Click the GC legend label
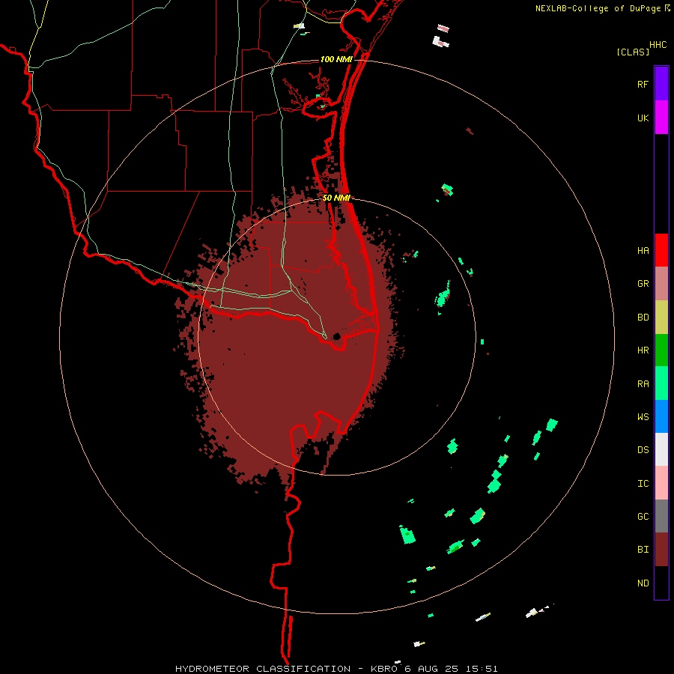Screen dimensions: 674x674 point(643,517)
